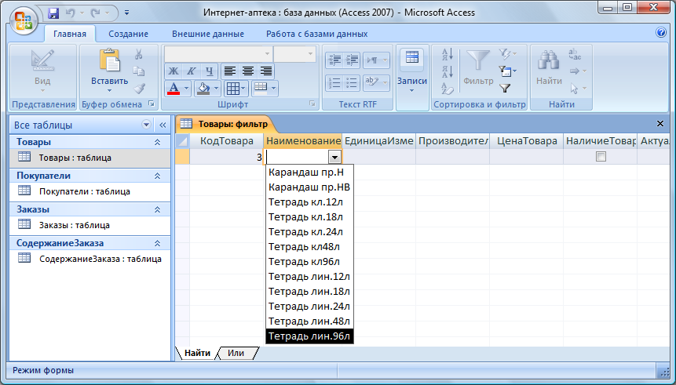Collapse the Покупатели group
676x385 pixels.
tap(157, 176)
